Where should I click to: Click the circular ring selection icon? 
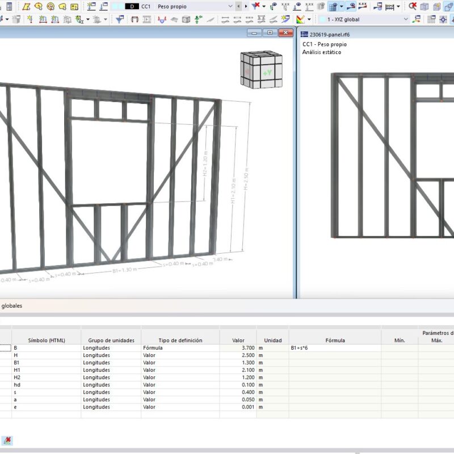pyautogui.click(x=51, y=6)
